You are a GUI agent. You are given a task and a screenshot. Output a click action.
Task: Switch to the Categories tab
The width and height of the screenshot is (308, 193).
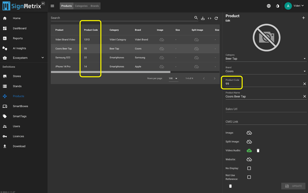(81, 6)
